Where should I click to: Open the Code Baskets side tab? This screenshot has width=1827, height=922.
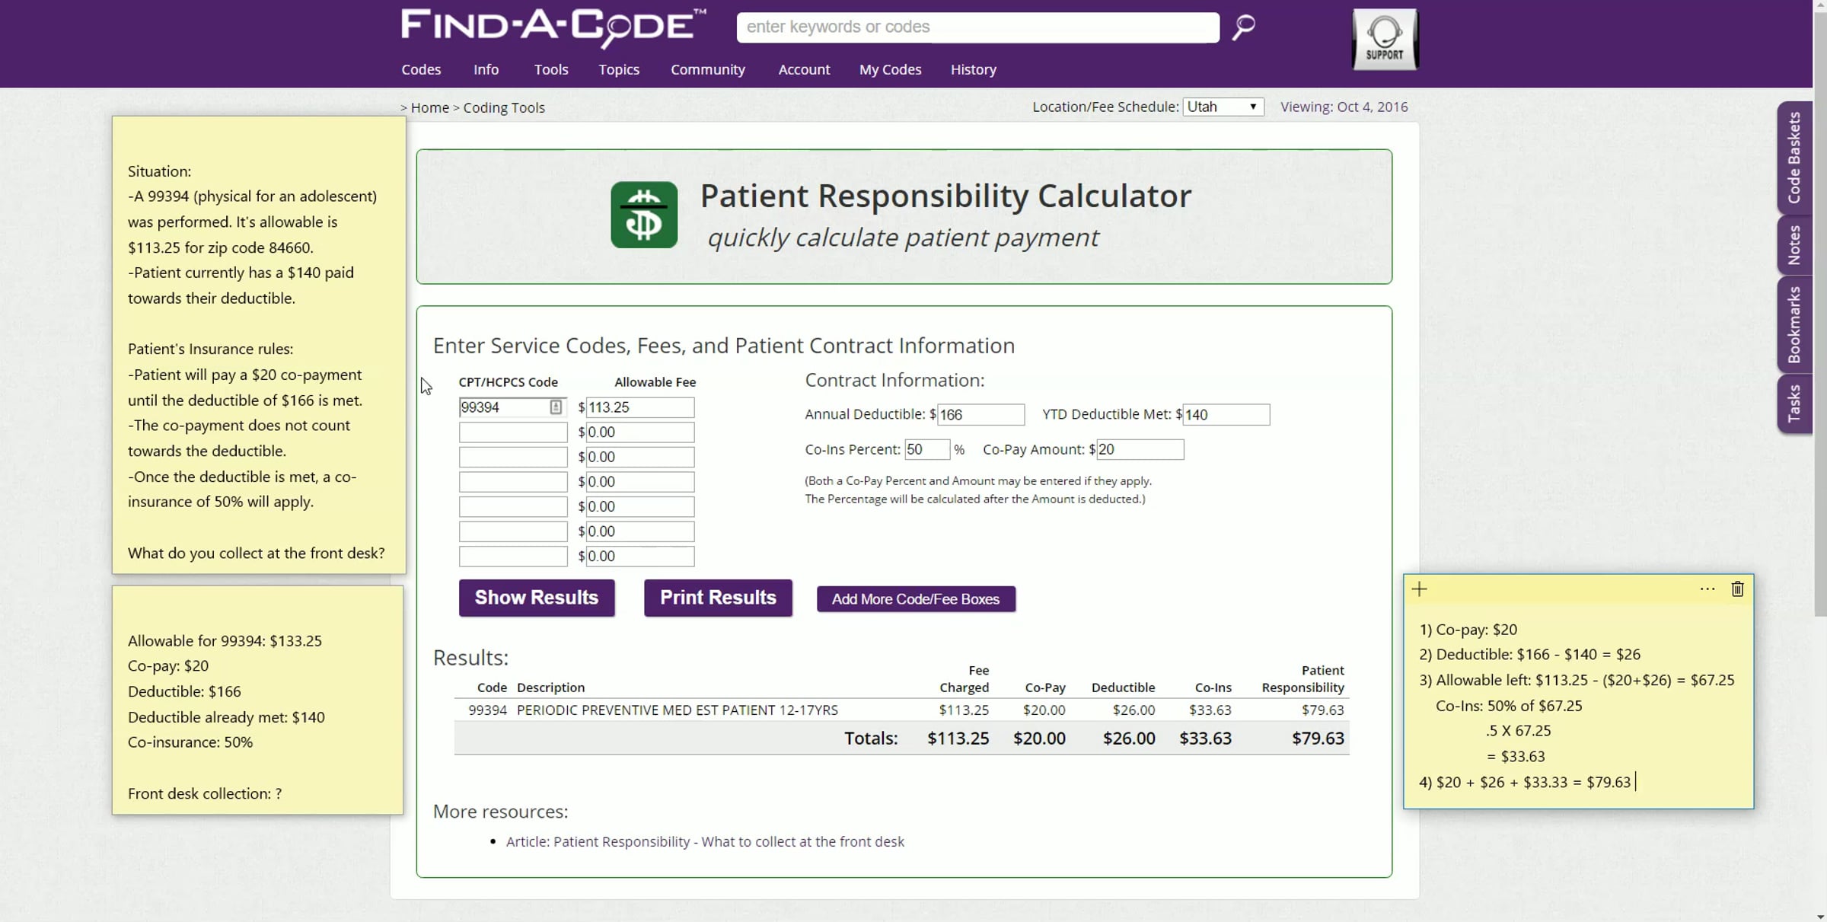[x=1794, y=158]
